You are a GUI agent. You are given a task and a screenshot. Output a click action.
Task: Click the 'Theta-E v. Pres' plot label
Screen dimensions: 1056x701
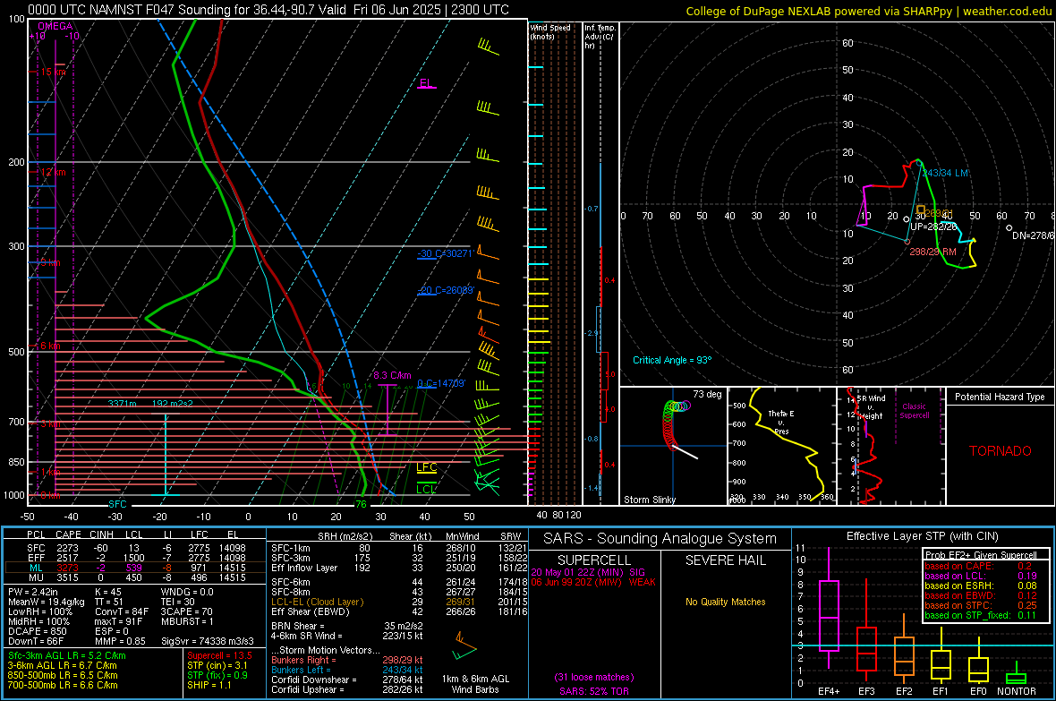(x=781, y=422)
